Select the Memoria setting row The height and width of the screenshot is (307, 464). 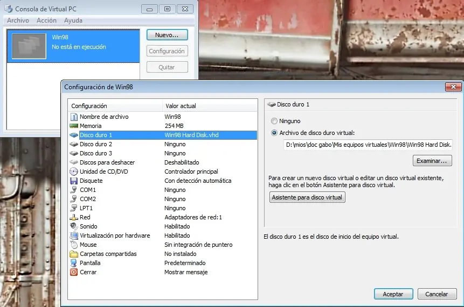pos(163,126)
